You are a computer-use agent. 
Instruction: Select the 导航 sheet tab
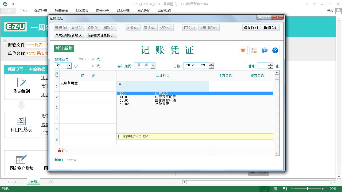point(34,182)
